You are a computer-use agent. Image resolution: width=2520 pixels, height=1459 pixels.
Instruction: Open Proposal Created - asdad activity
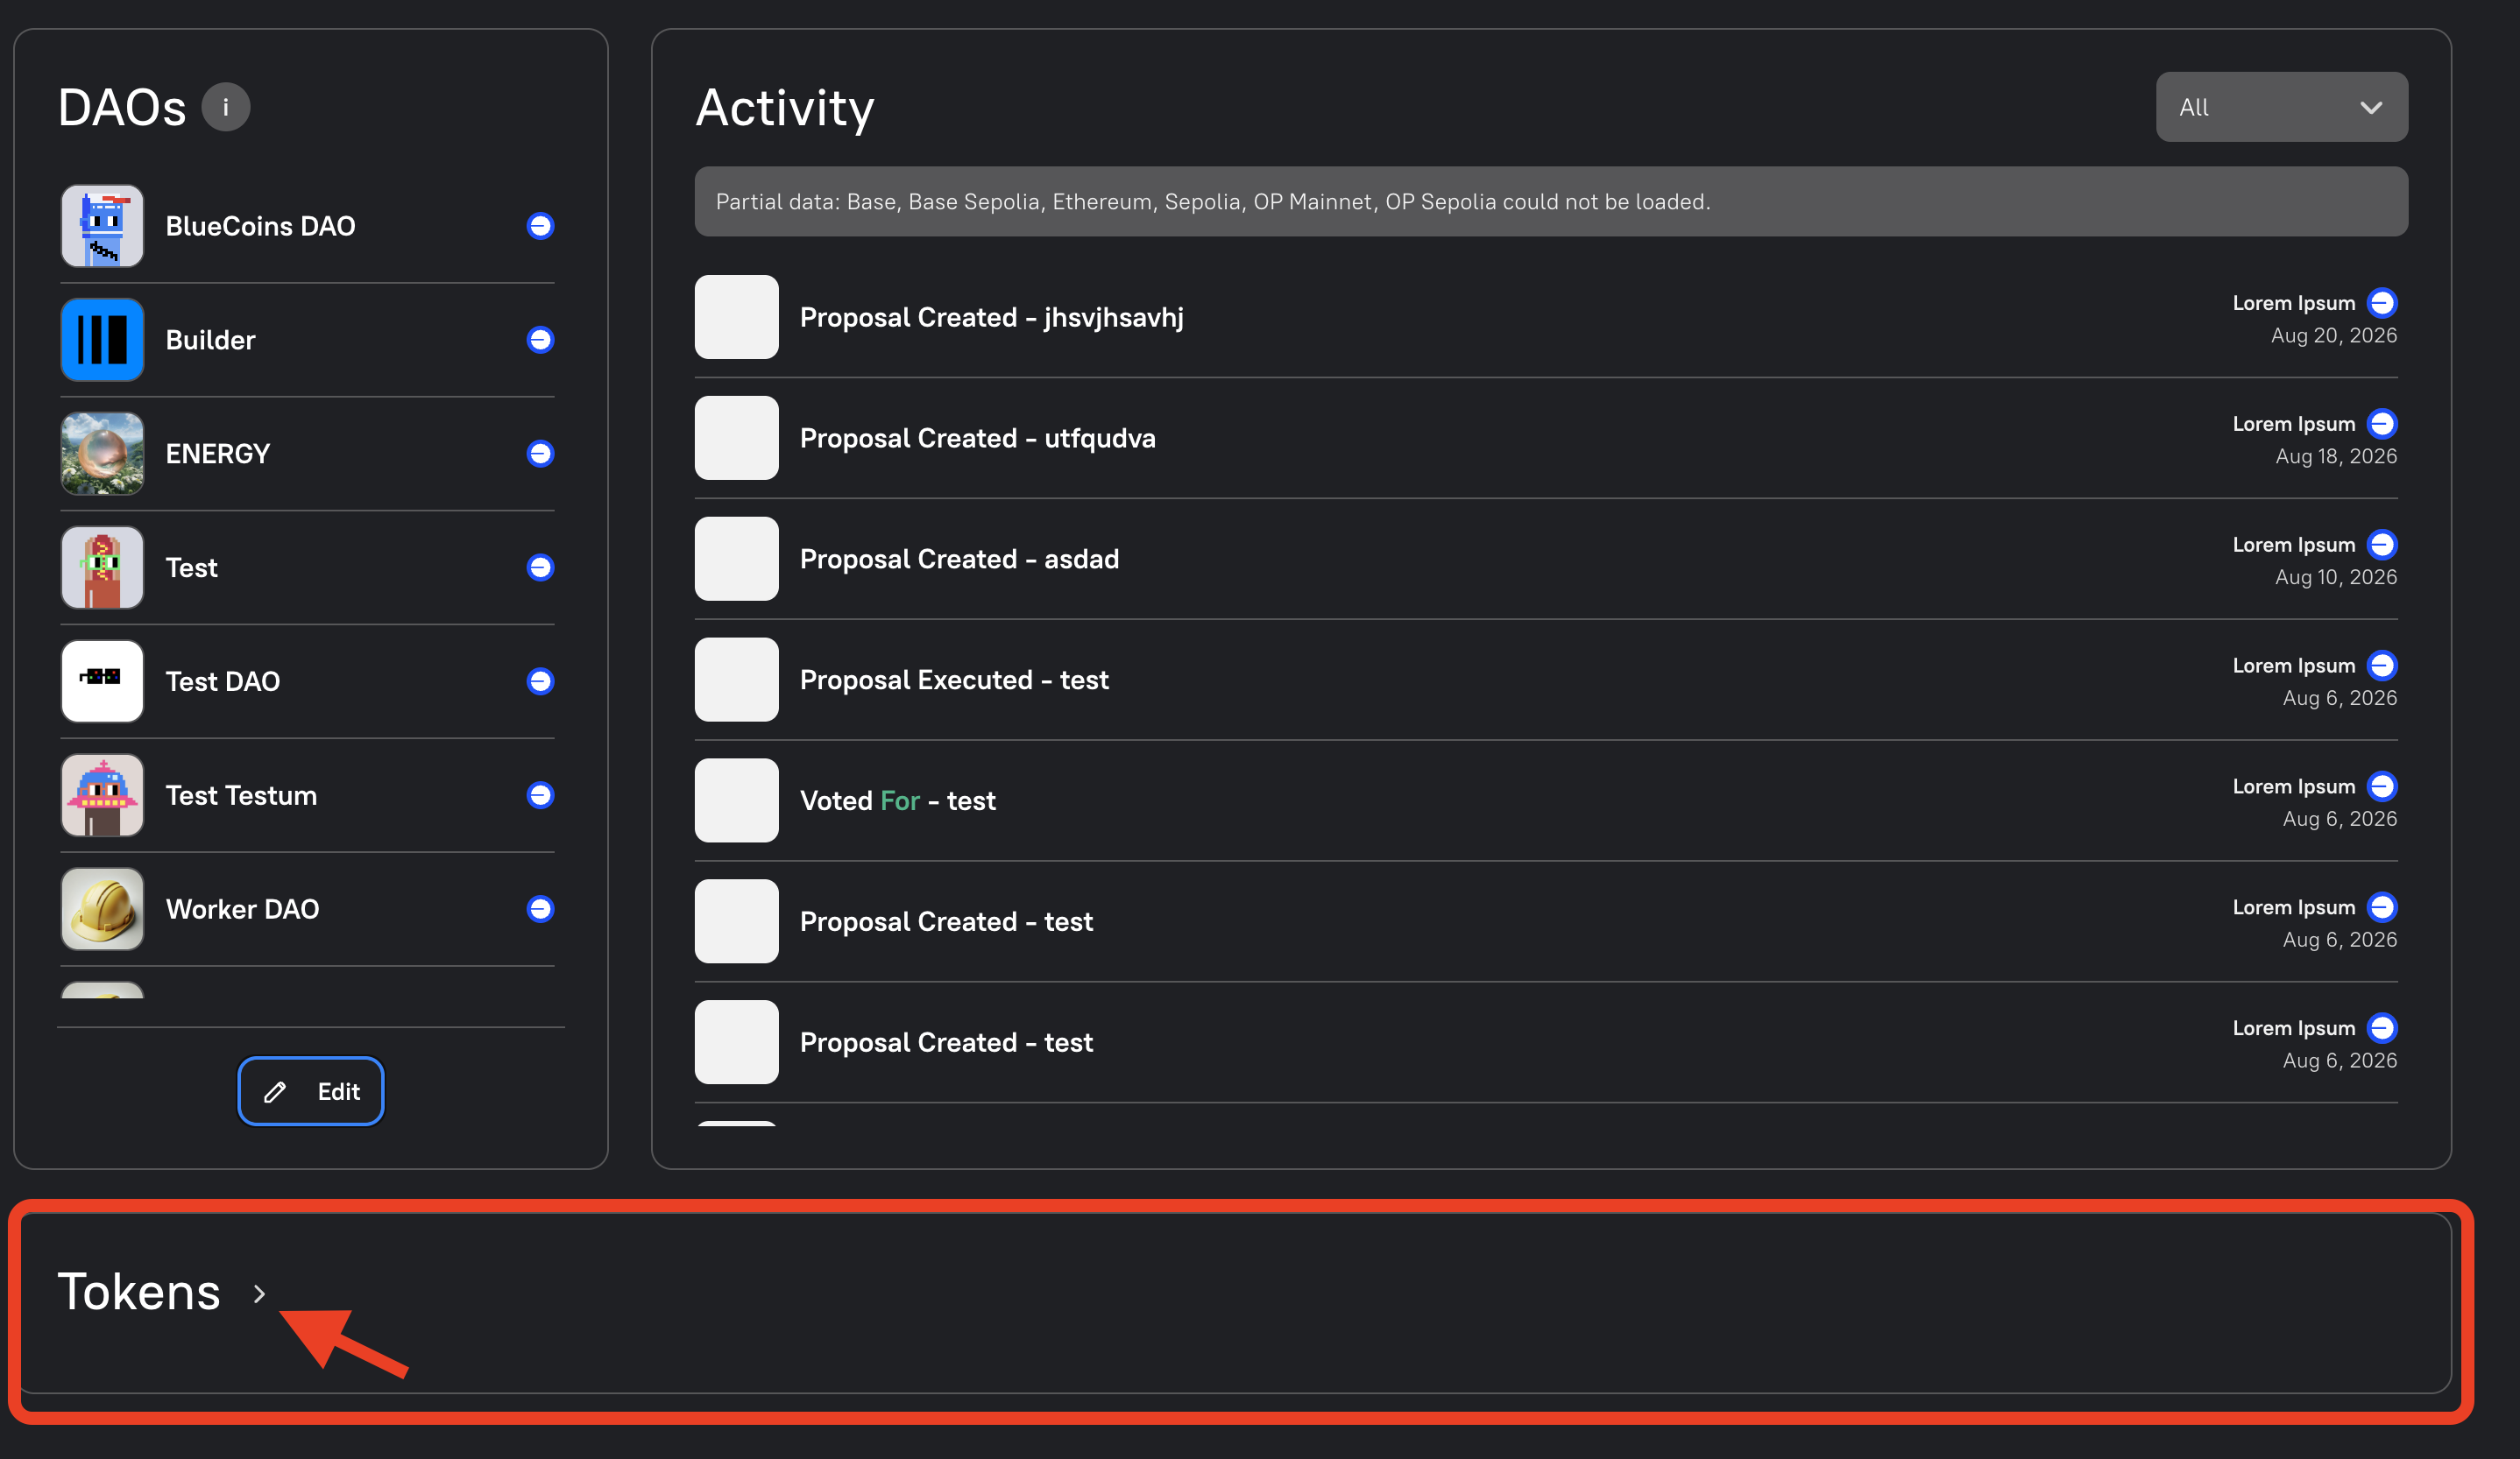point(1546,560)
